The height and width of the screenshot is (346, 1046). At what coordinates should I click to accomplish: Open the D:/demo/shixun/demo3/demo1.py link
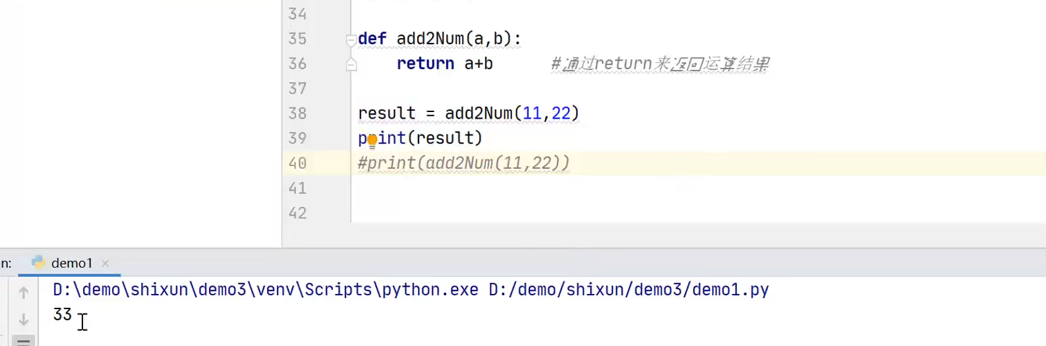coord(629,290)
